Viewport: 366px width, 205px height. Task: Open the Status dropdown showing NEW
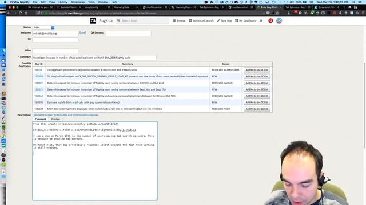(43, 27)
